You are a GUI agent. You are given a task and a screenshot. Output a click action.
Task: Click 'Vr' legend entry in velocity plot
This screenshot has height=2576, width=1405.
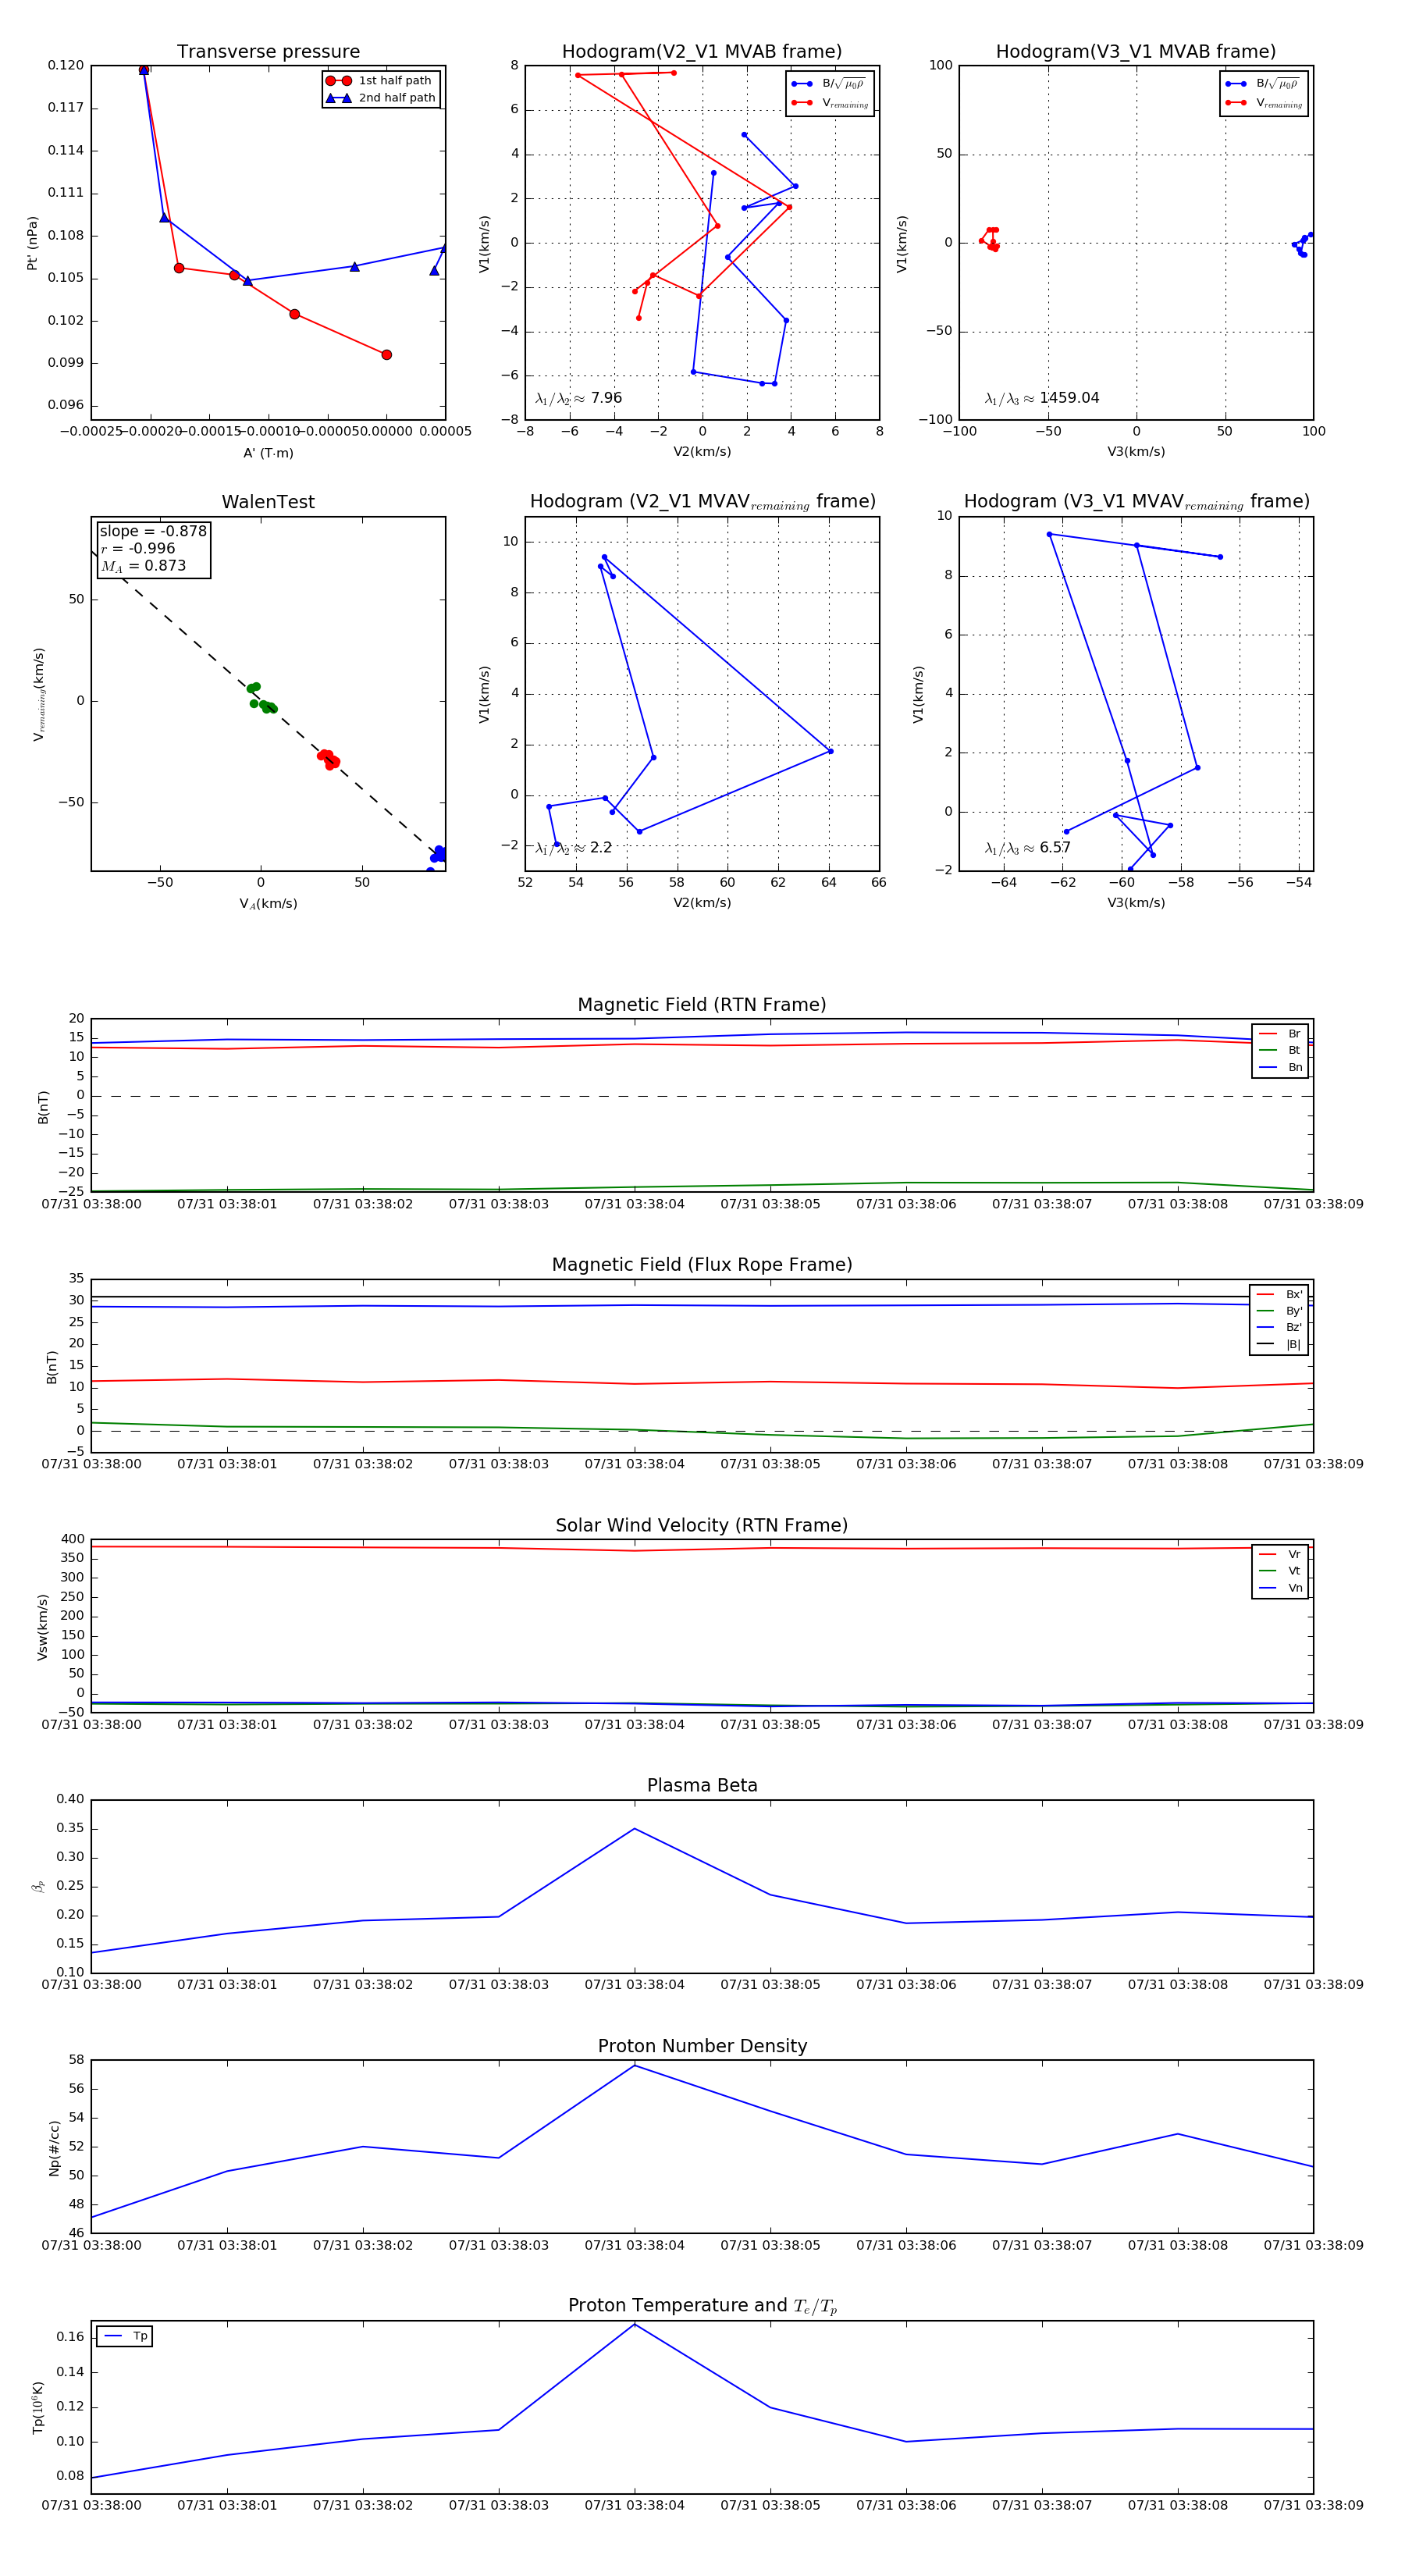click(1281, 1554)
